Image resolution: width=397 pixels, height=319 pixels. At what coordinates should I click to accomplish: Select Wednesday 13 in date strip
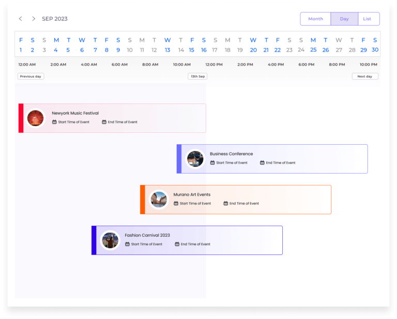pos(167,45)
